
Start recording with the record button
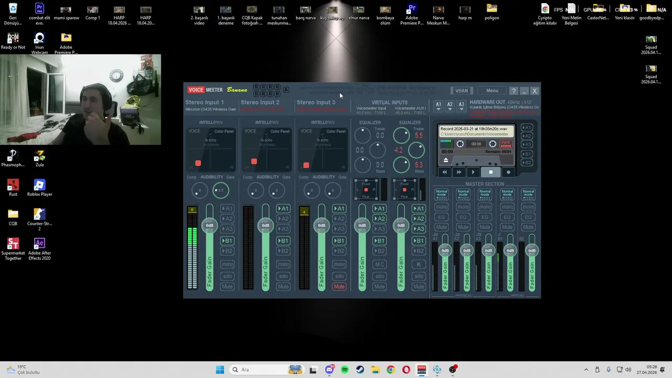pyautogui.click(x=508, y=172)
